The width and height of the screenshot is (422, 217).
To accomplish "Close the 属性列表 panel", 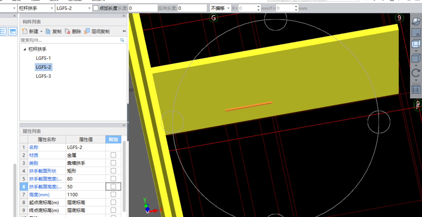I will coord(124,125).
